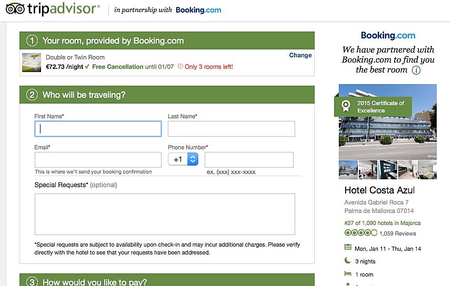Focus the First Name field
Viewport: 453px width, 286px height.
(98, 129)
